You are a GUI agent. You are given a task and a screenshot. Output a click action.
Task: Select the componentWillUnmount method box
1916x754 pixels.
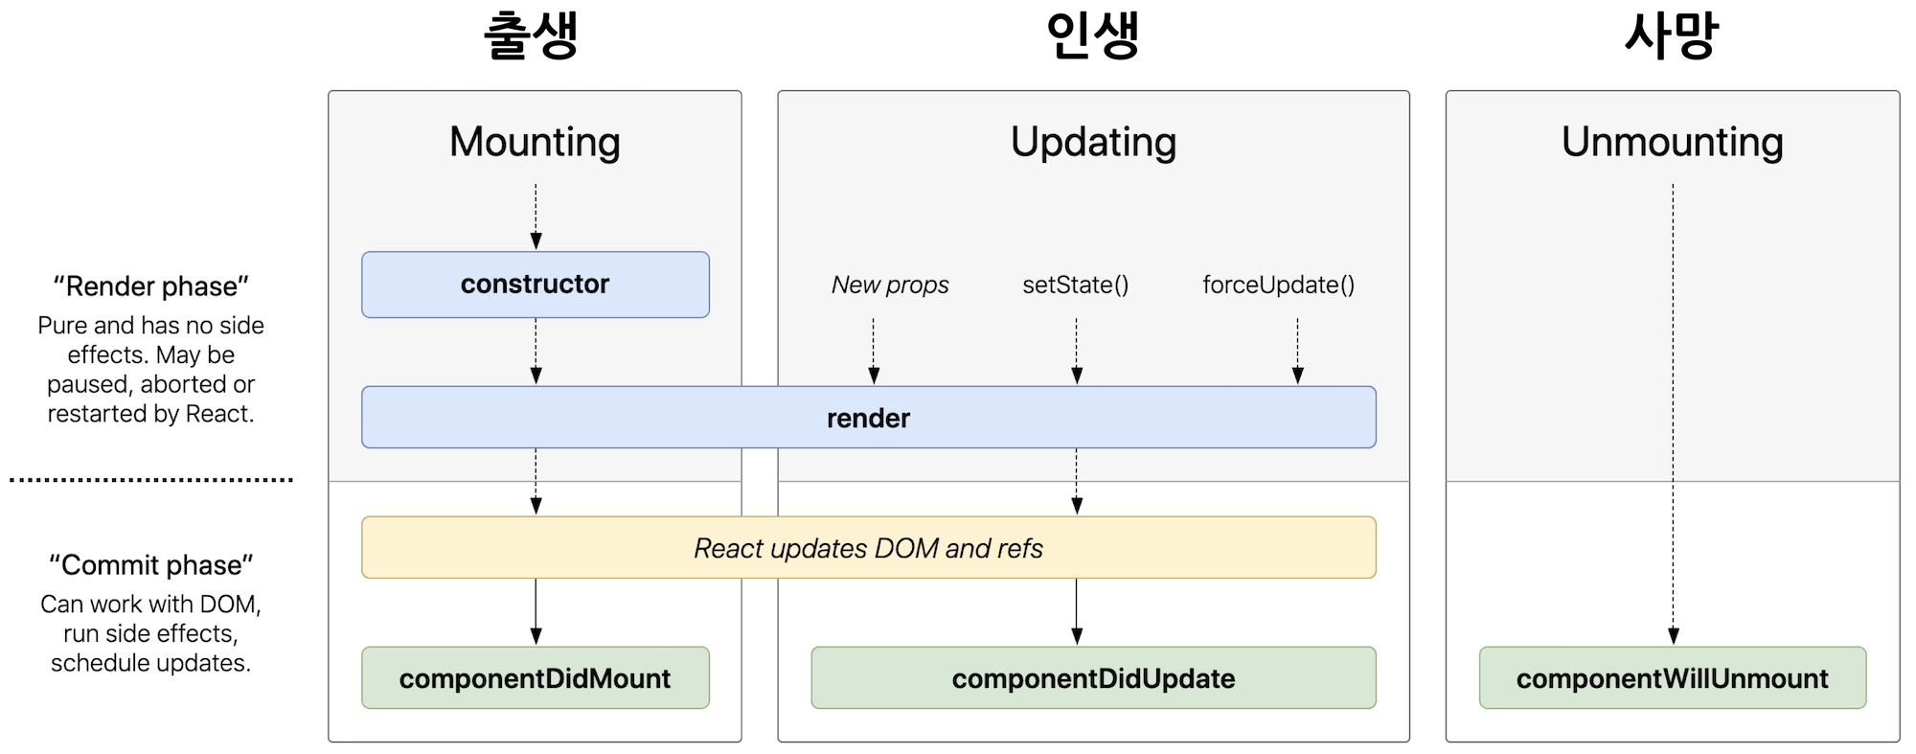point(1672,678)
